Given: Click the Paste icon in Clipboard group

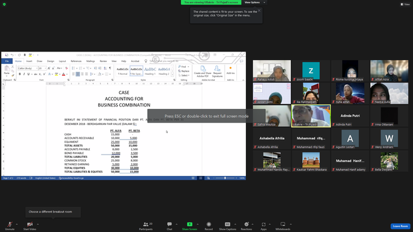Looking at the screenshot, I should (x=7, y=69).
